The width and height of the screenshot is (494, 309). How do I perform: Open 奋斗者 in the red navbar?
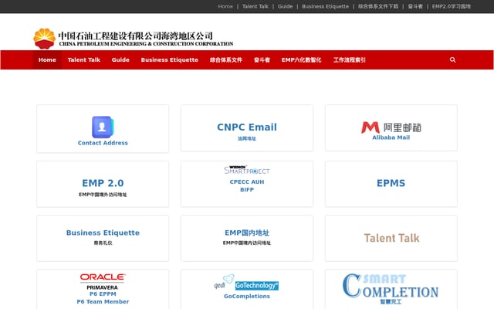coord(262,60)
